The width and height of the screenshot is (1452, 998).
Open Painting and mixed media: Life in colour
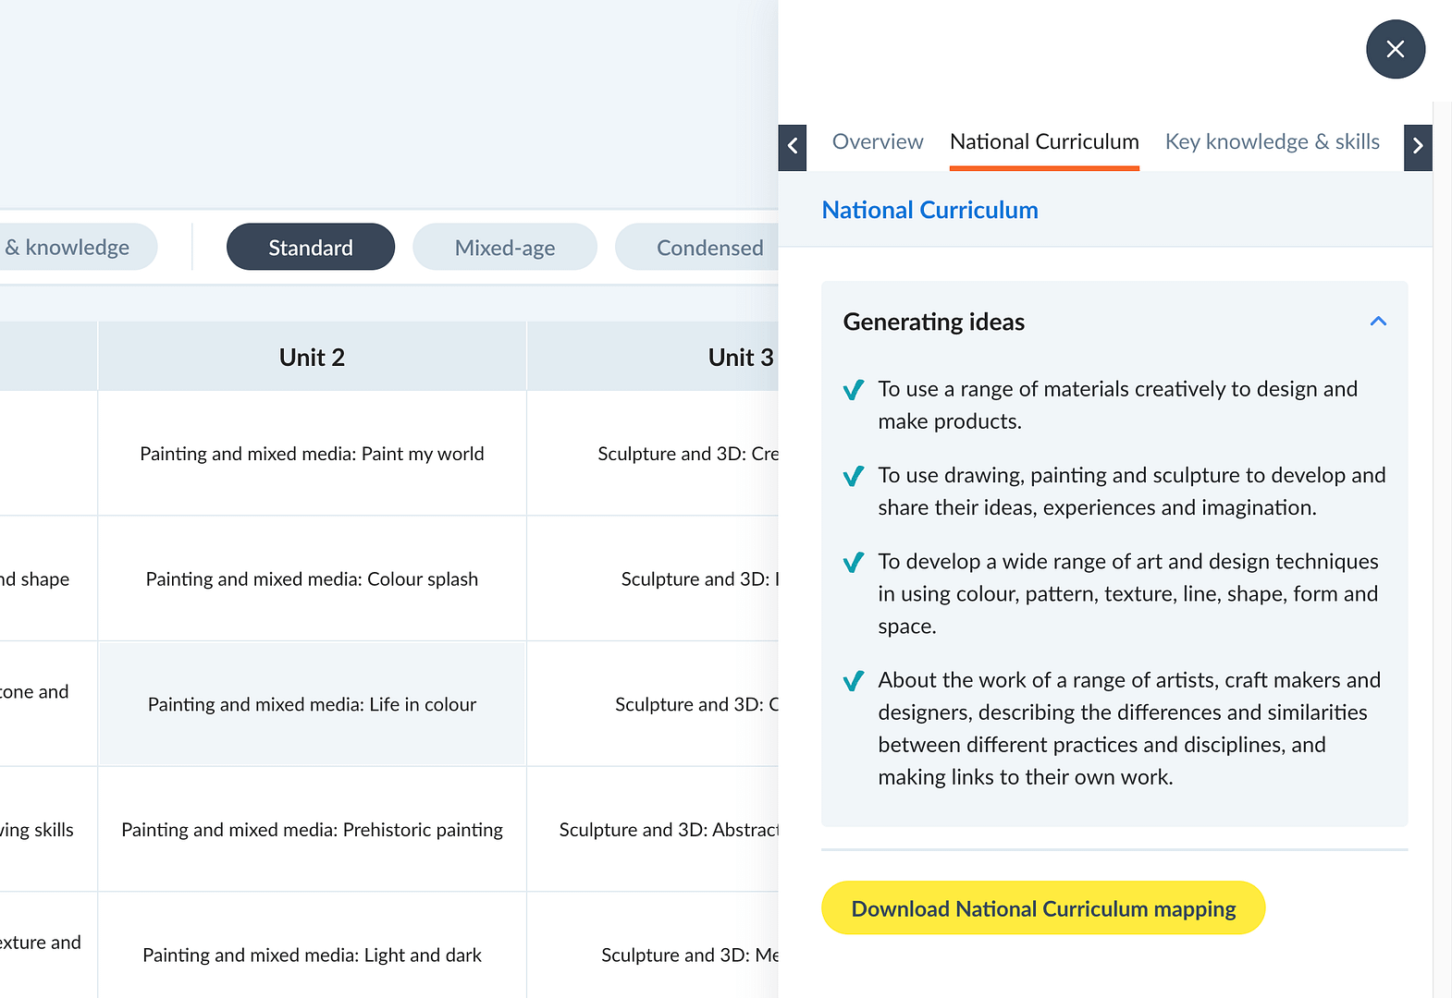tap(312, 704)
